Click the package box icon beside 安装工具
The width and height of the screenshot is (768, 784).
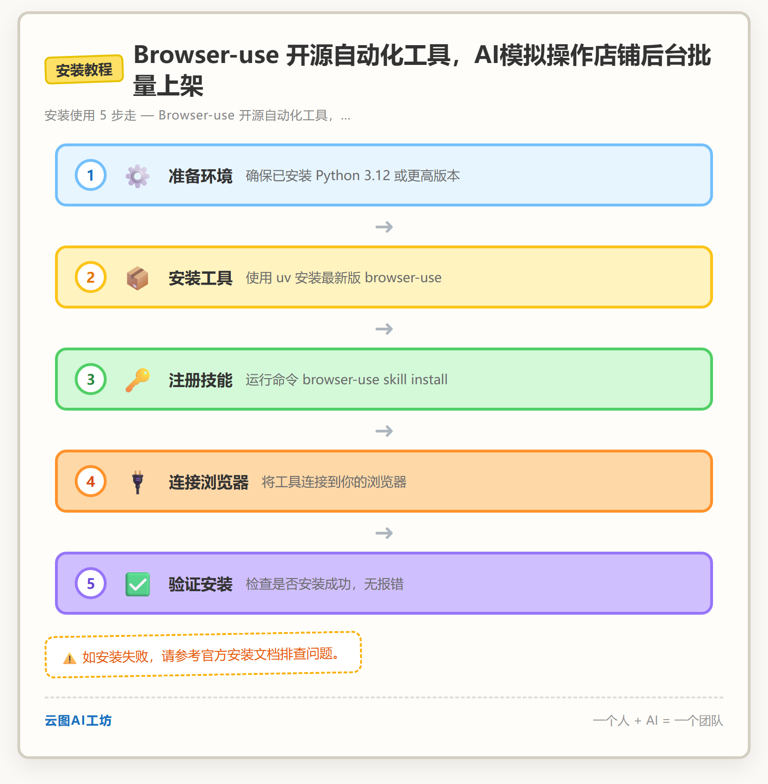coord(137,278)
